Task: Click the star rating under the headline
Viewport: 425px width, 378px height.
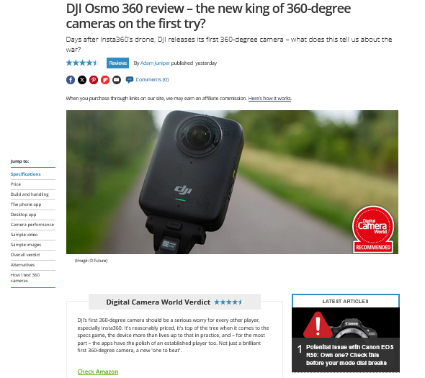Action: click(83, 63)
